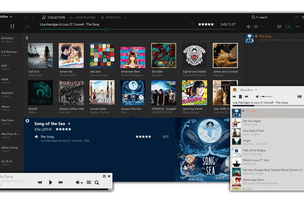Set five-star rating in player bar
This screenshot has height=201, width=304.
point(206,25)
